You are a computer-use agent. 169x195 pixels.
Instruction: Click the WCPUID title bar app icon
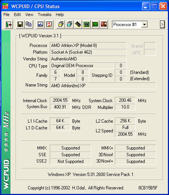[5, 6]
